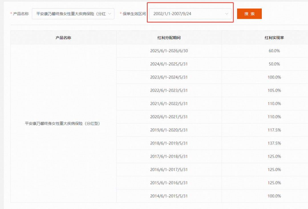
Task: Click the 2018/6/1-2019/5/31 period cell
Action: [169, 143]
